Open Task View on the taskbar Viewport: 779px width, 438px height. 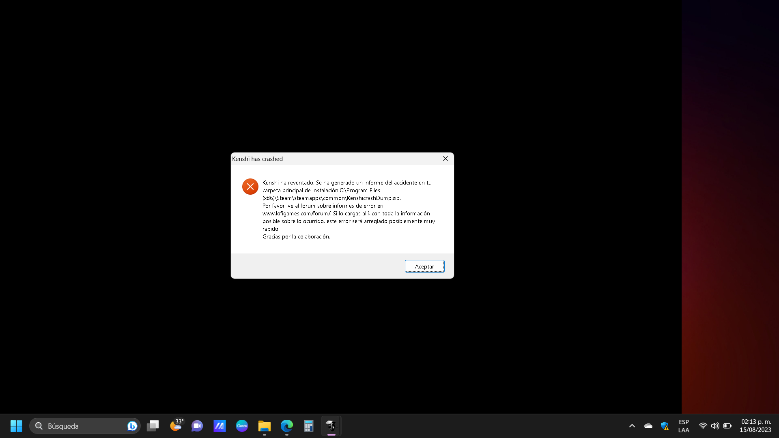[x=153, y=426]
